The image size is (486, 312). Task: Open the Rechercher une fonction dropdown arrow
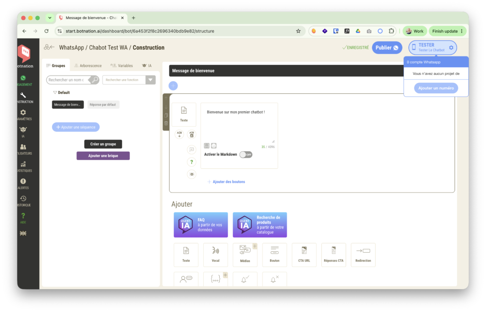(150, 80)
